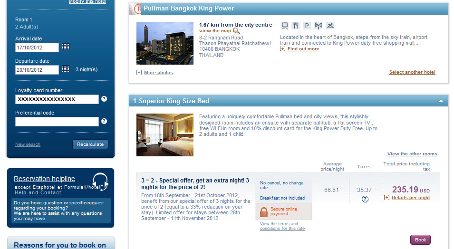Click the 3 = 2 special offer heading
This screenshot has width=454, height=249.
(x=195, y=183)
